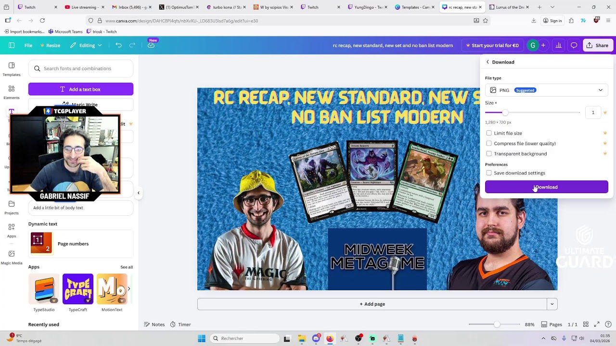Enable the Save download settings checkbox
The width and height of the screenshot is (616, 346).
[x=489, y=173]
